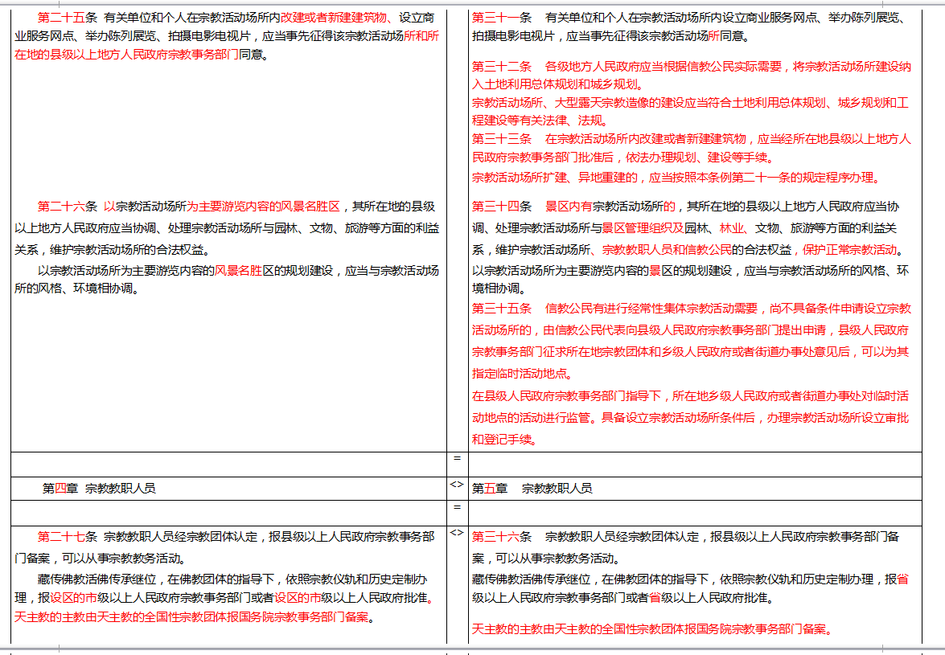Click the 第三十六条 label in right column
The width and height of the screenshot is (945, 655).
501,536
